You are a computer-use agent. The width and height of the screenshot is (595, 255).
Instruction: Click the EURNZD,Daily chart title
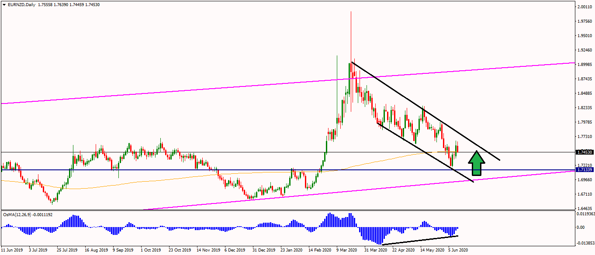21,4
